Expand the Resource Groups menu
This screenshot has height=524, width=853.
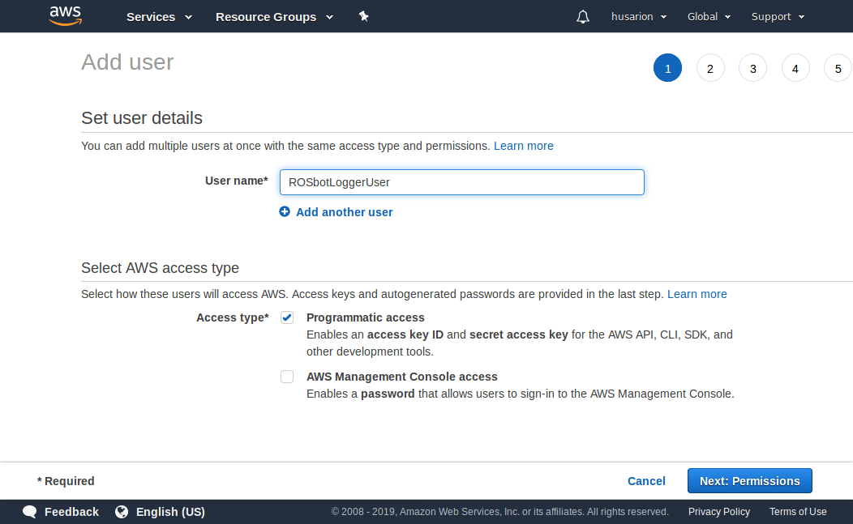[x=274, y=17]
